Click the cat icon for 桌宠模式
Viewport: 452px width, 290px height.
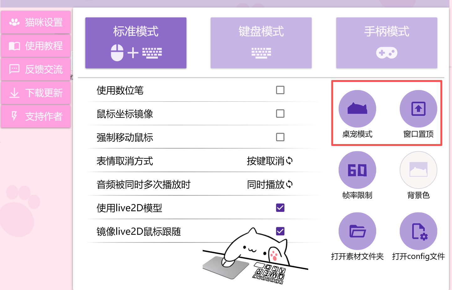(357, 109)
